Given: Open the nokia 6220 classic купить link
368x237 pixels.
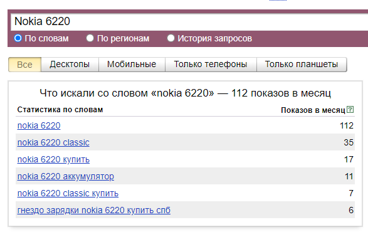Looking at the screenshot, I should point(68,193).
